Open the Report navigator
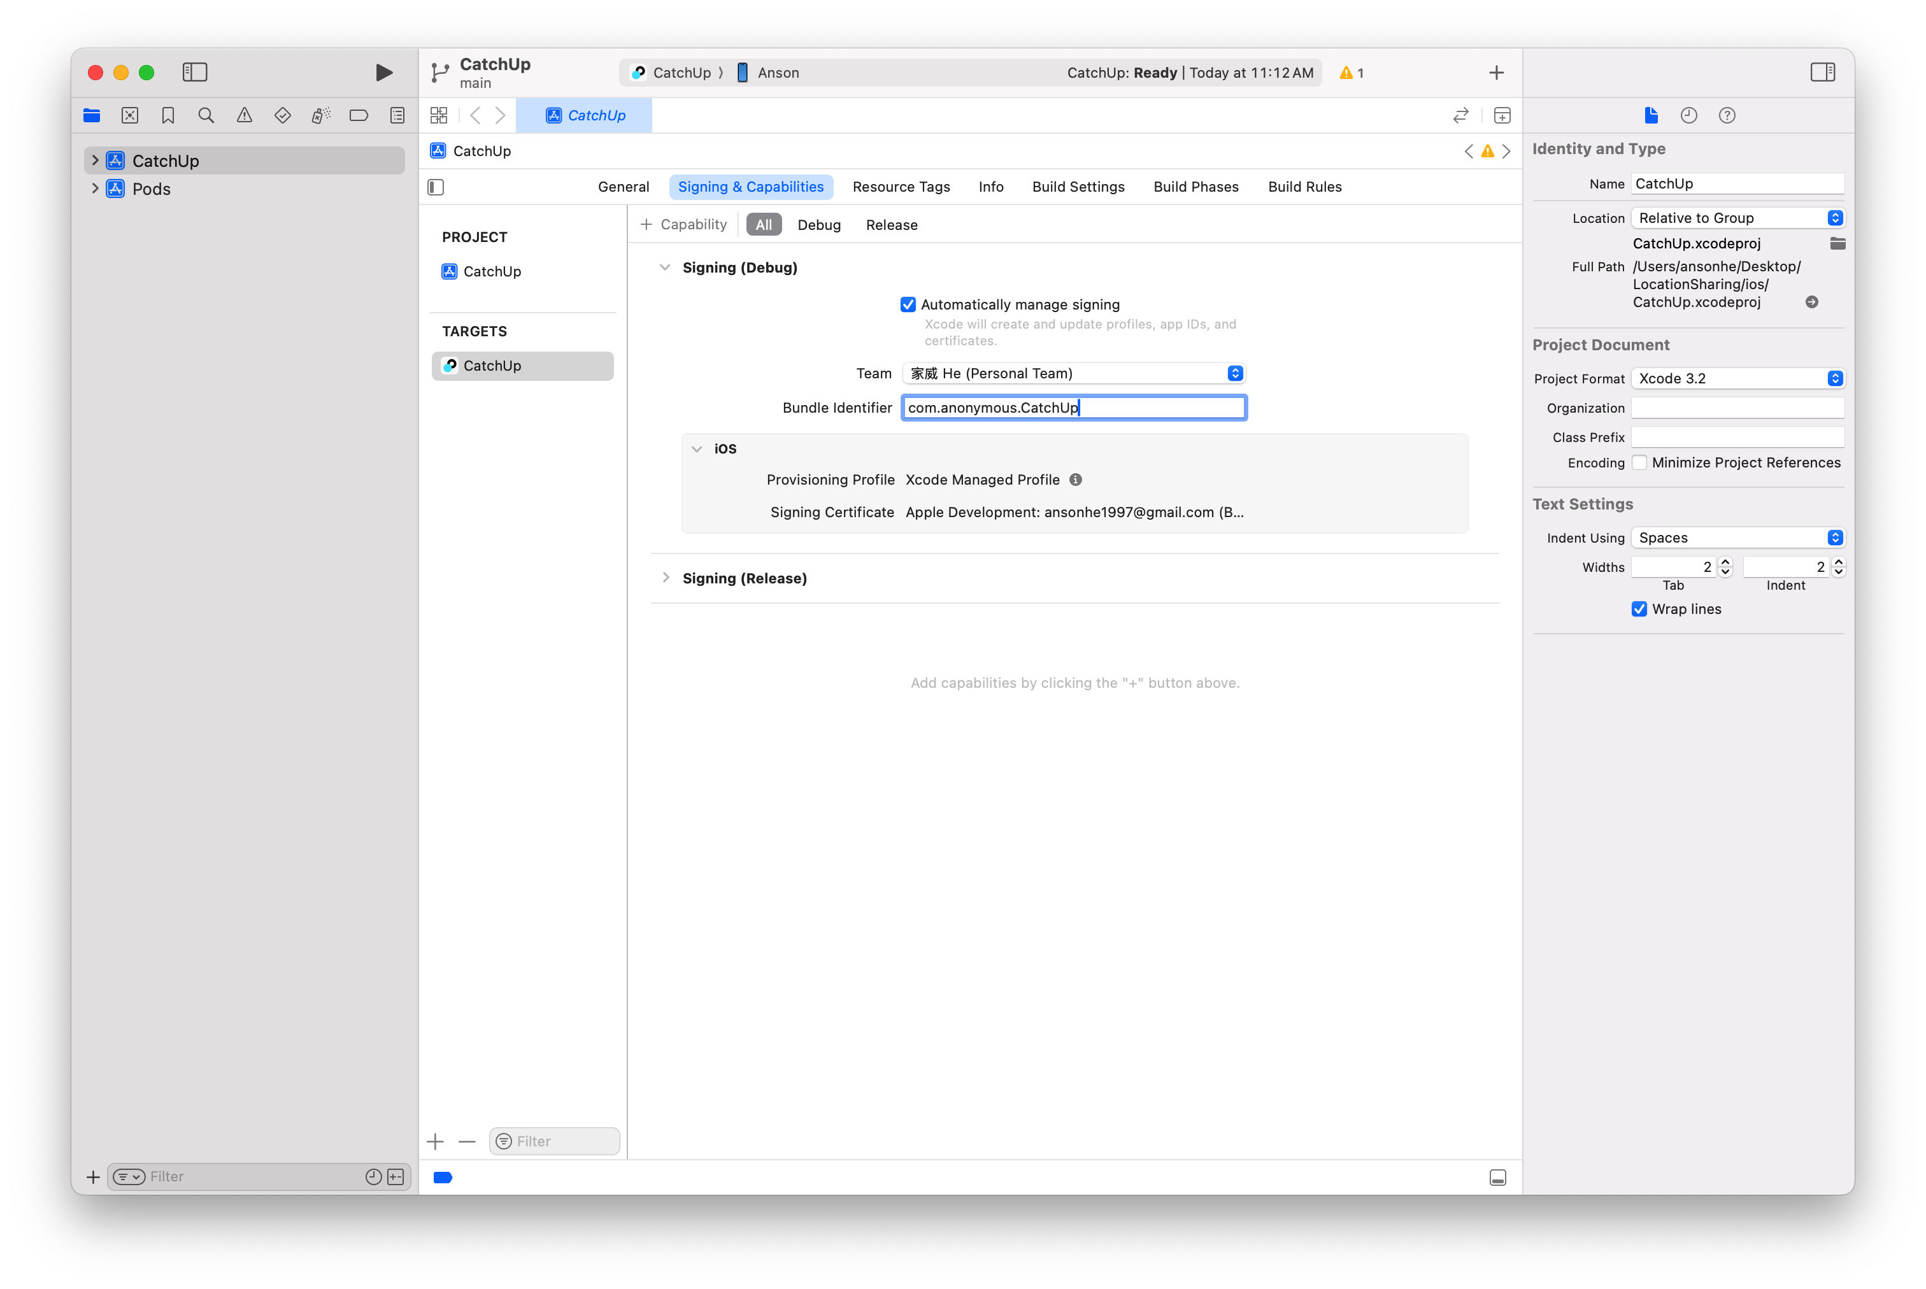 (x=397, y=115)
